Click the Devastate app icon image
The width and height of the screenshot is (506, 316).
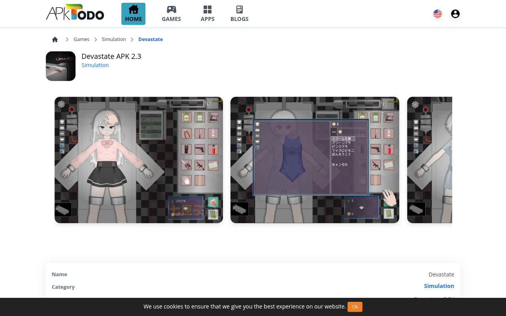pyautogui.click(x=60, y=66)
